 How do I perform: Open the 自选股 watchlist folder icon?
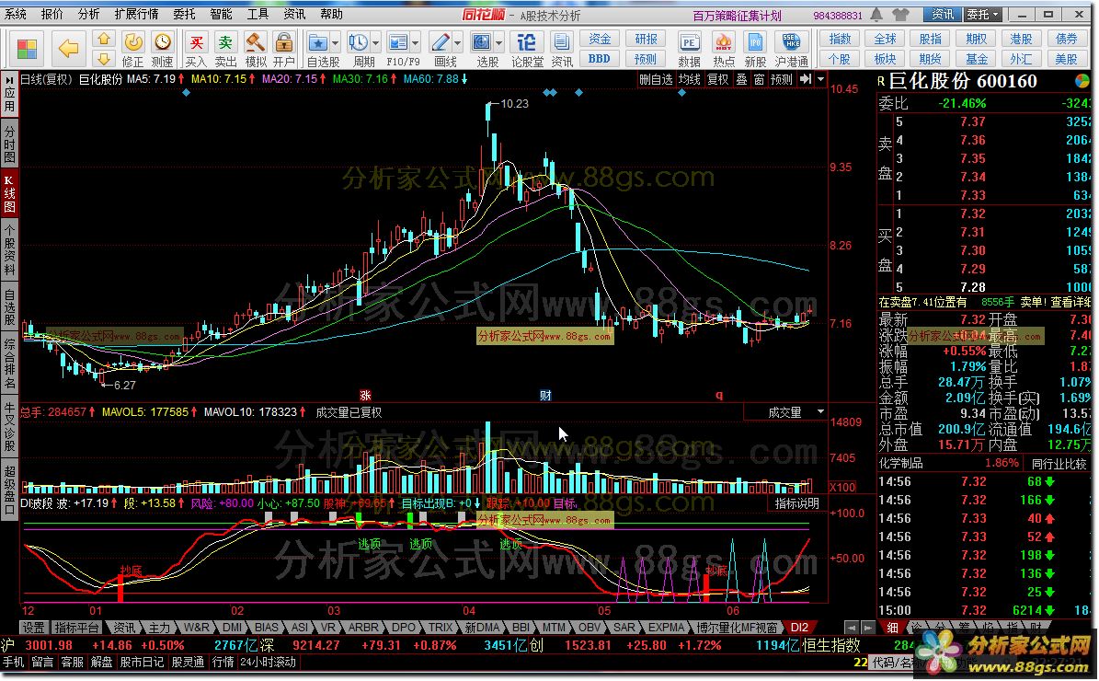click(x=318, y=42)
